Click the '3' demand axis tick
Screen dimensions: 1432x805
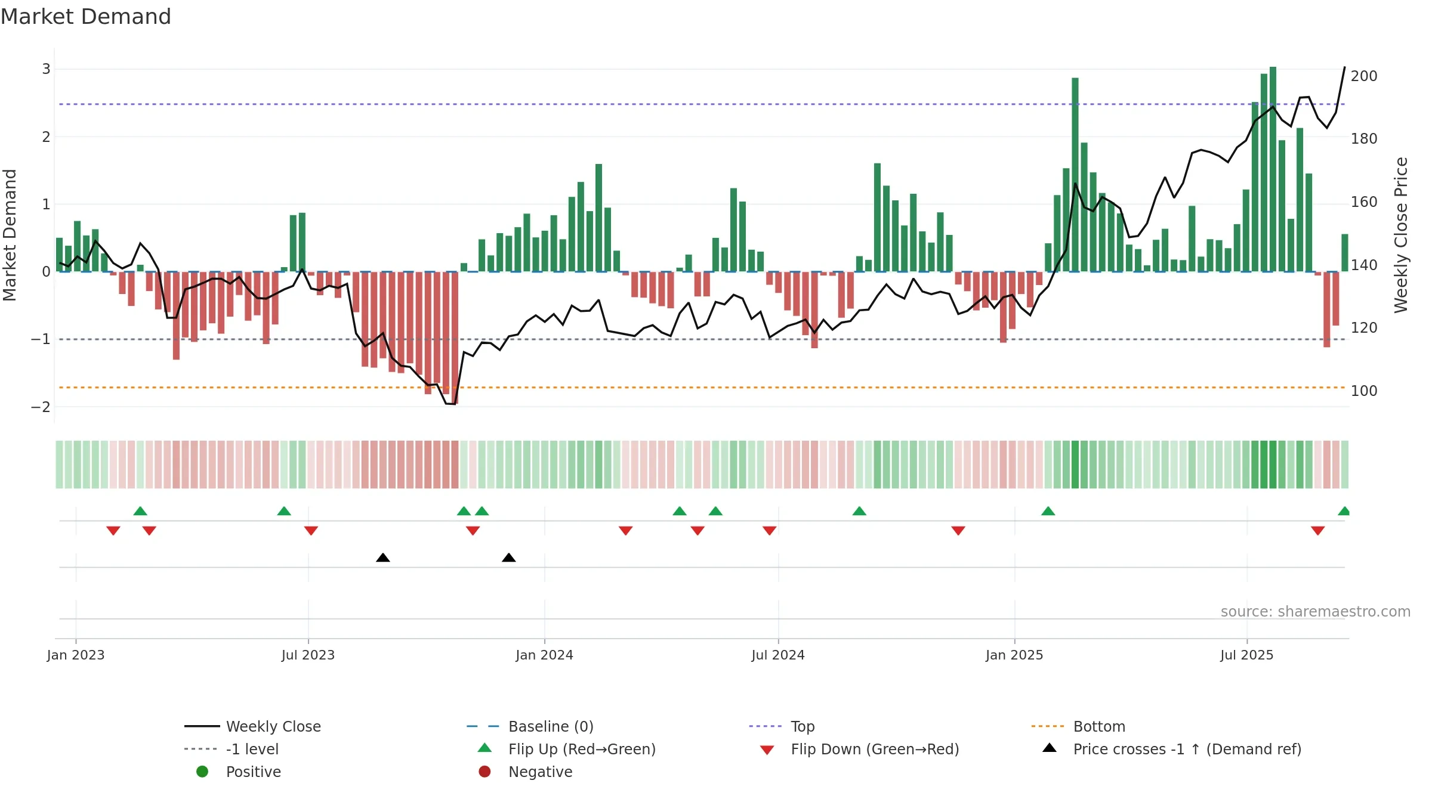coord(46,69)
